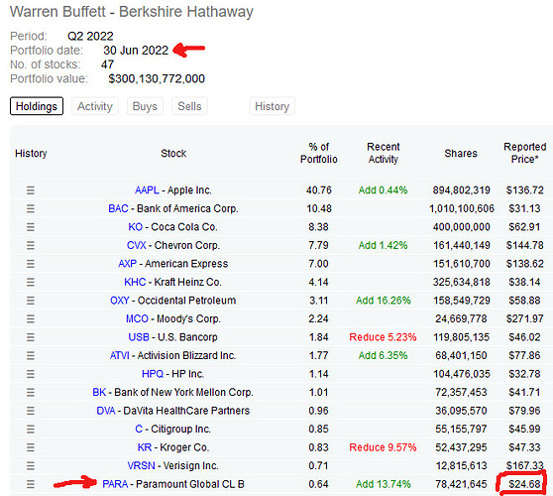
Task: Open history icon for Kroger Co. row
Action: 31,447
